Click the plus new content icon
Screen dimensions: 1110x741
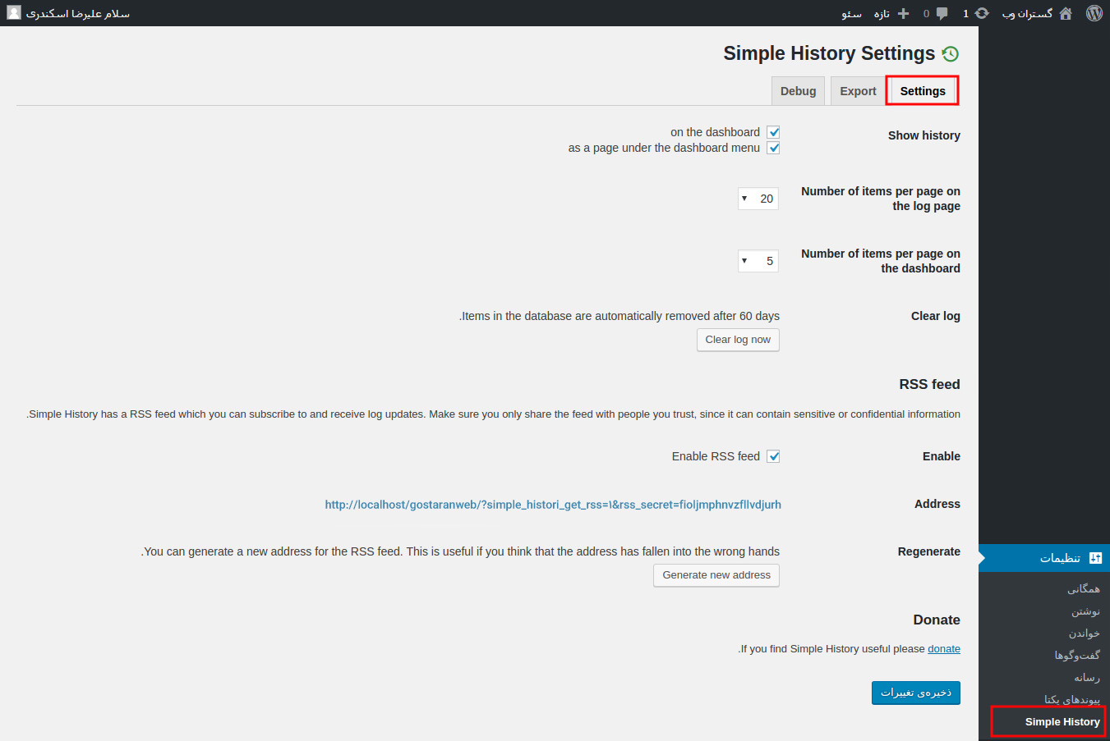click(x=903, y=13)
